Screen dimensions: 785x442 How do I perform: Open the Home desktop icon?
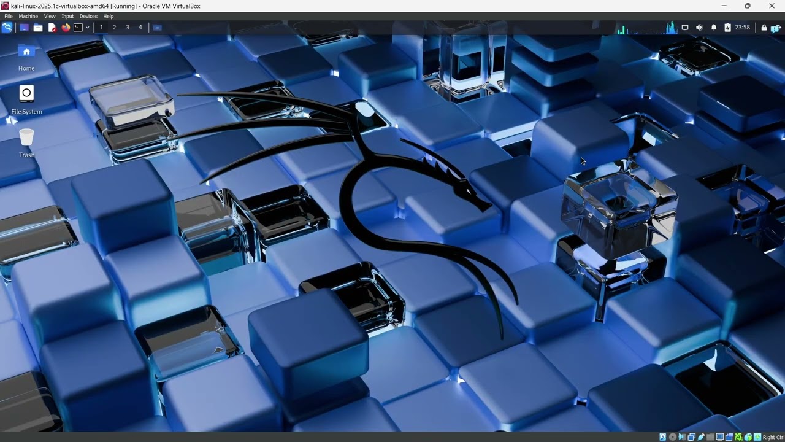[26, 58]
